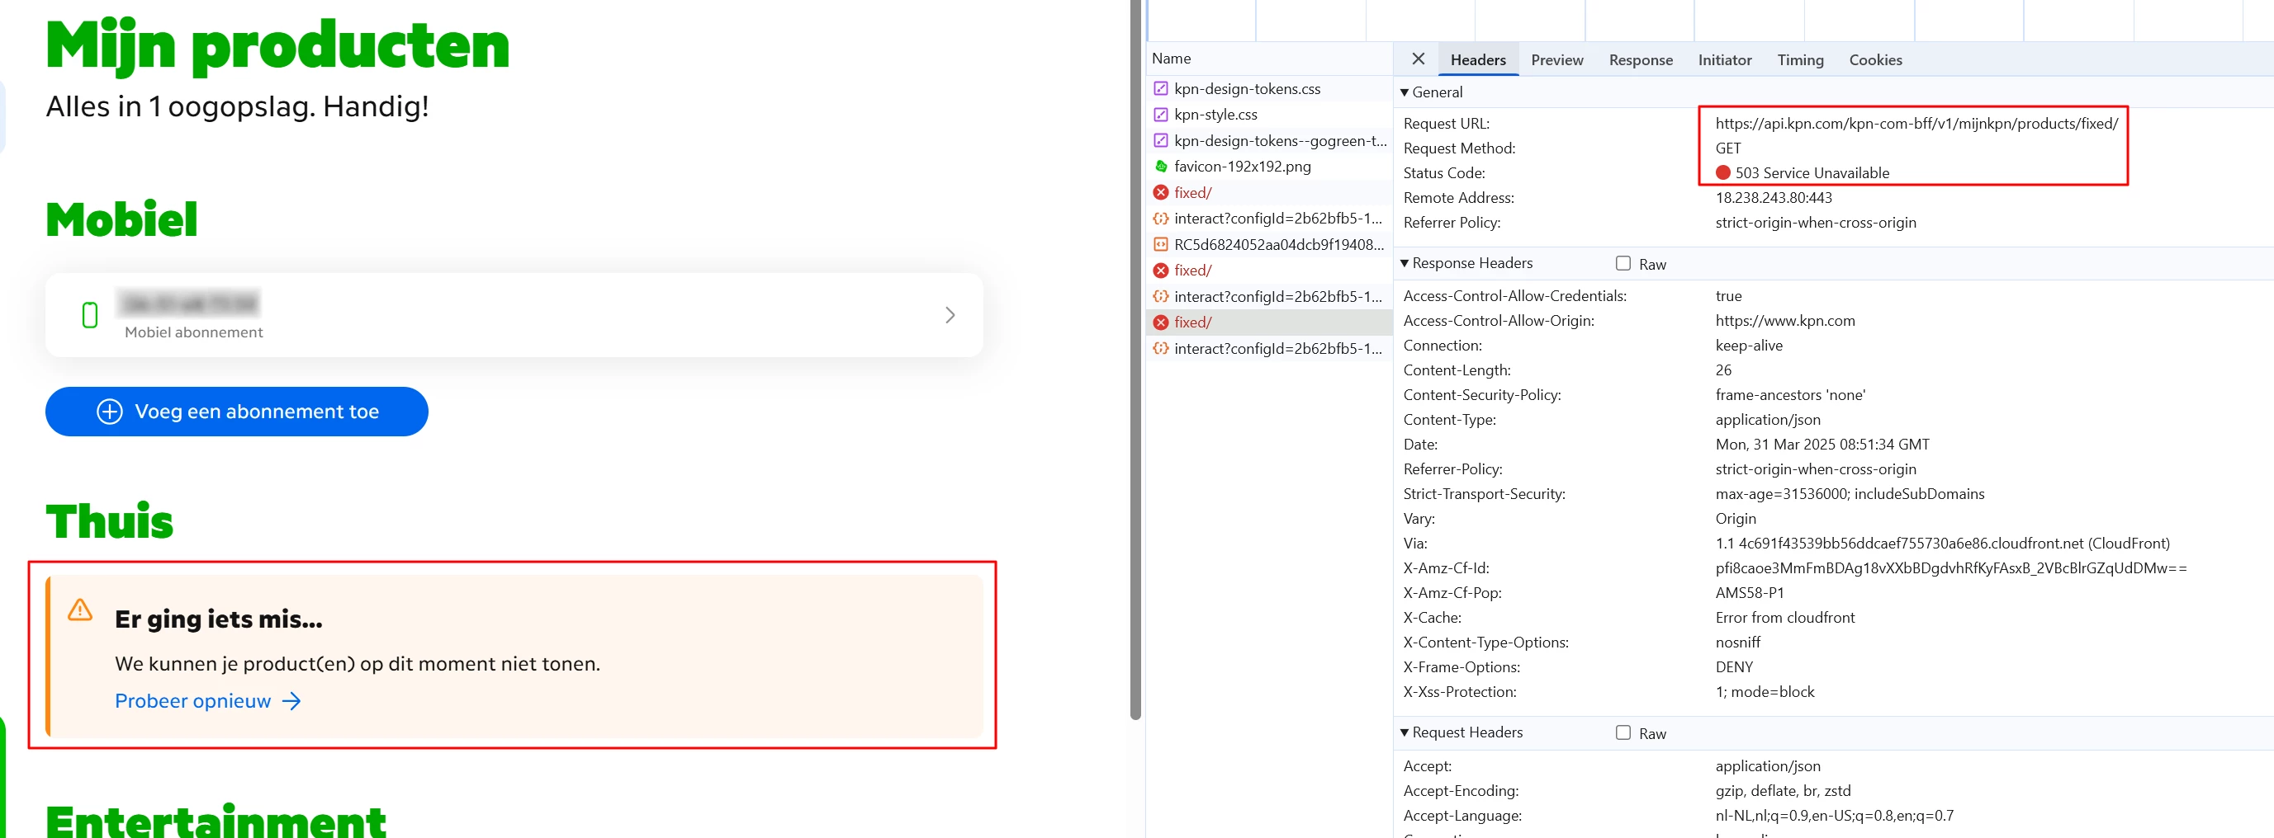Click the 'Er ging iets mis...' error title

pyautogui.click(x=218, y=619)
